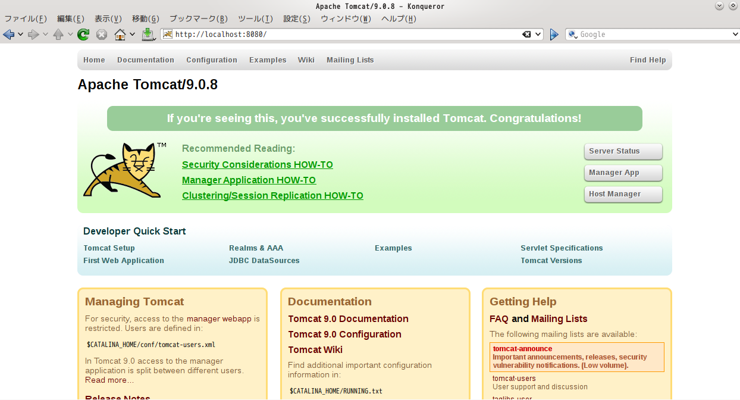The width and height of the screenshot is (740, 400).
Task: Open the Realms & AAA link
Action: click(256, 248)
